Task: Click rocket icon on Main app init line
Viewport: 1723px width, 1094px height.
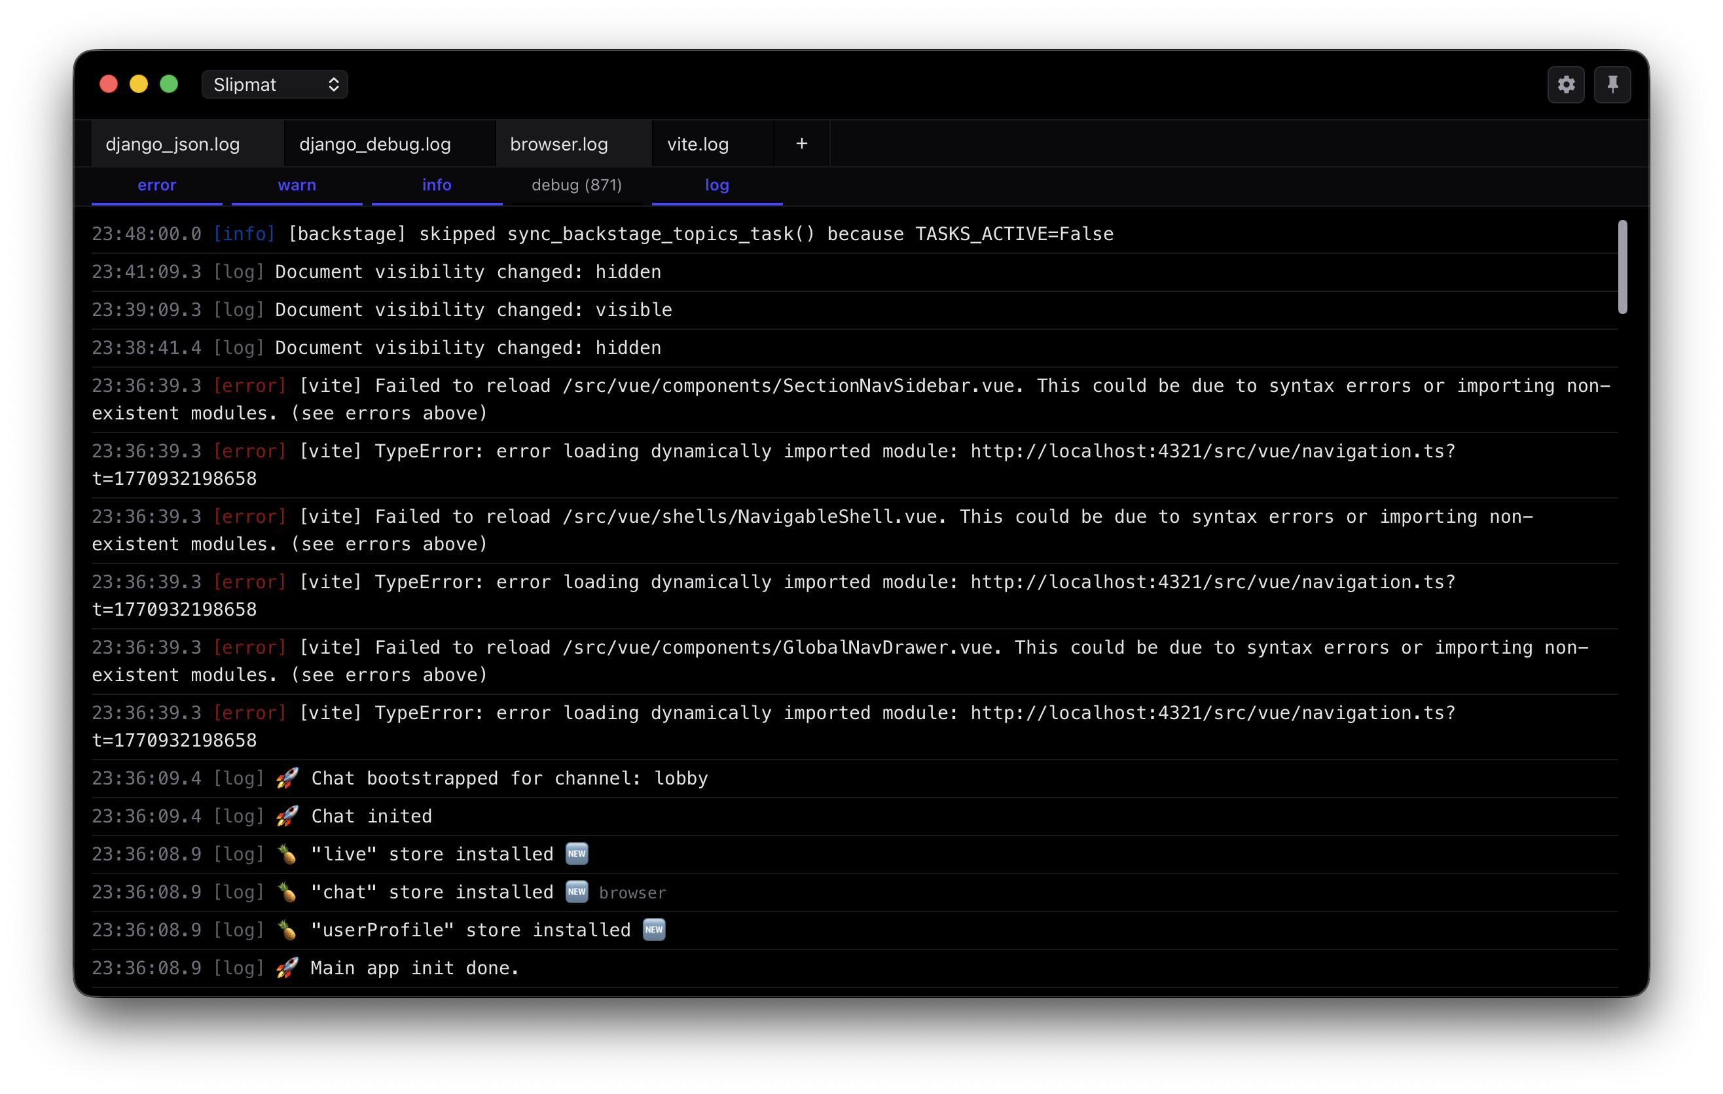Action: tap(287, 968)
